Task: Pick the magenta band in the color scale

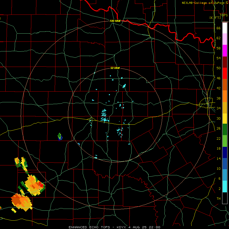Action: (225, 51)
